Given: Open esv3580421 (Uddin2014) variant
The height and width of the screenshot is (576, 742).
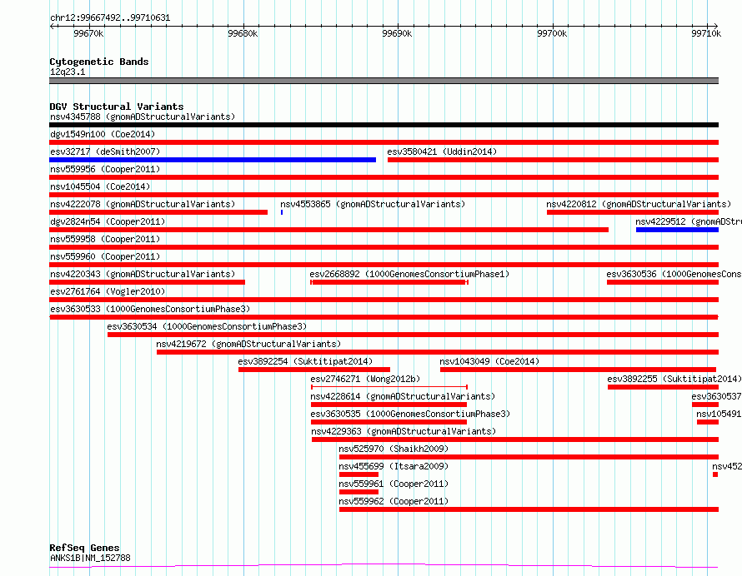Looking at the screenshot, I should 442,151.
